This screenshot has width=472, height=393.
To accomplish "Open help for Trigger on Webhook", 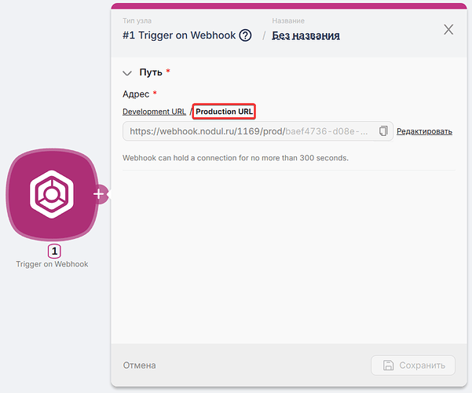I will (x=245, y=35).
